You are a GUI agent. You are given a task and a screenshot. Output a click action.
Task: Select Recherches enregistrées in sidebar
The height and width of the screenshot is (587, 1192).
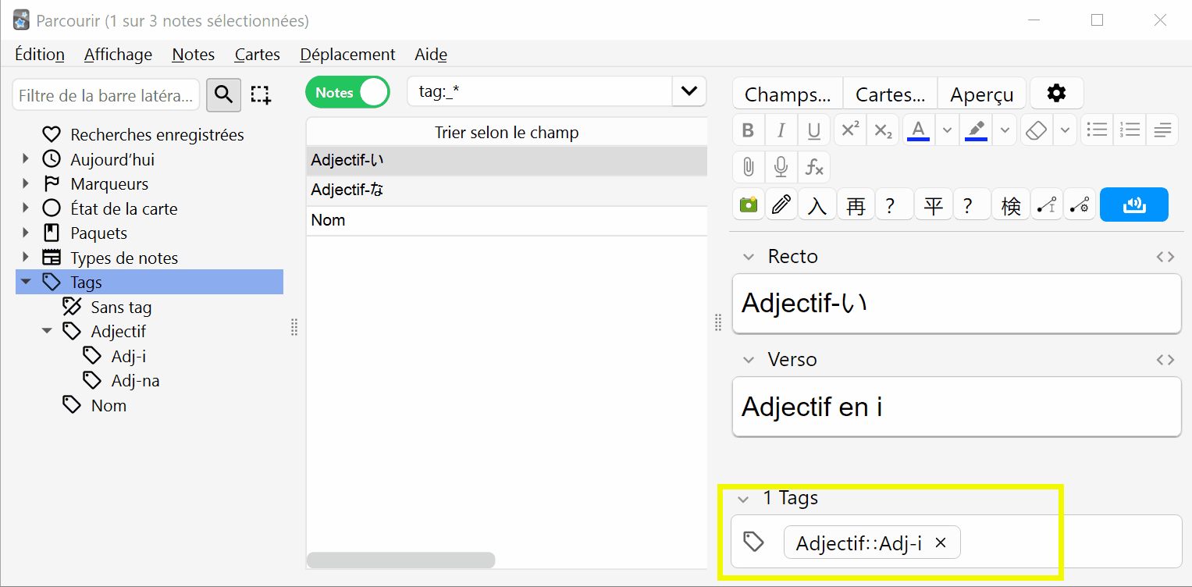[157, 134]
